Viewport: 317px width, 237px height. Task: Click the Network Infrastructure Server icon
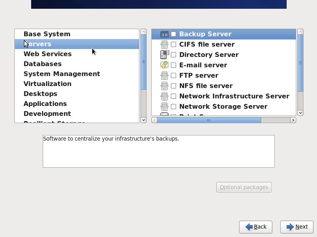click(x=164, y=96)
